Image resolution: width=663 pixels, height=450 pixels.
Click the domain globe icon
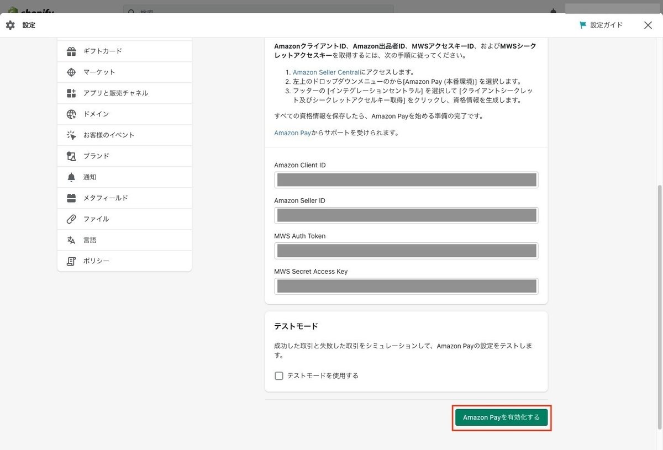coord(71,114)
